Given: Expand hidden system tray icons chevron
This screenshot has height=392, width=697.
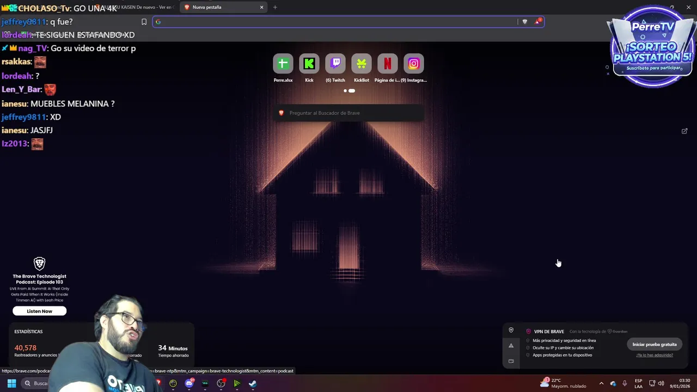Looking at the screenshot, I should point(601,383).
